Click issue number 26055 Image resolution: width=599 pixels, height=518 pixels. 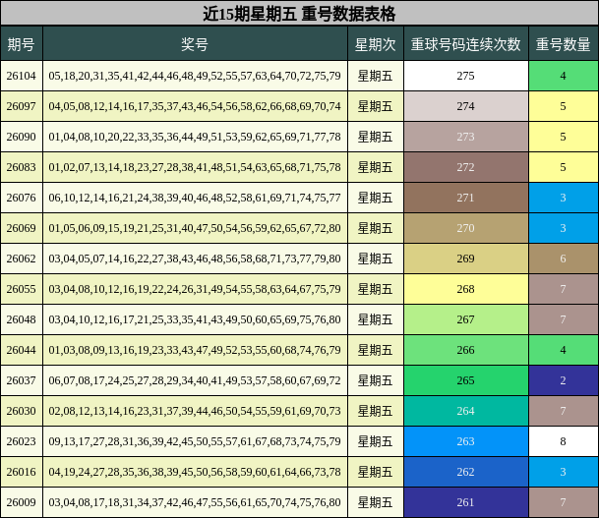(x=22, y=289)
